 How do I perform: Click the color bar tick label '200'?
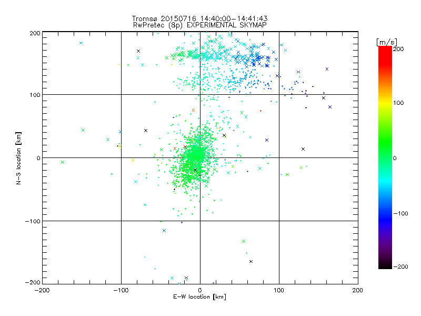click(x=398, y=49)
